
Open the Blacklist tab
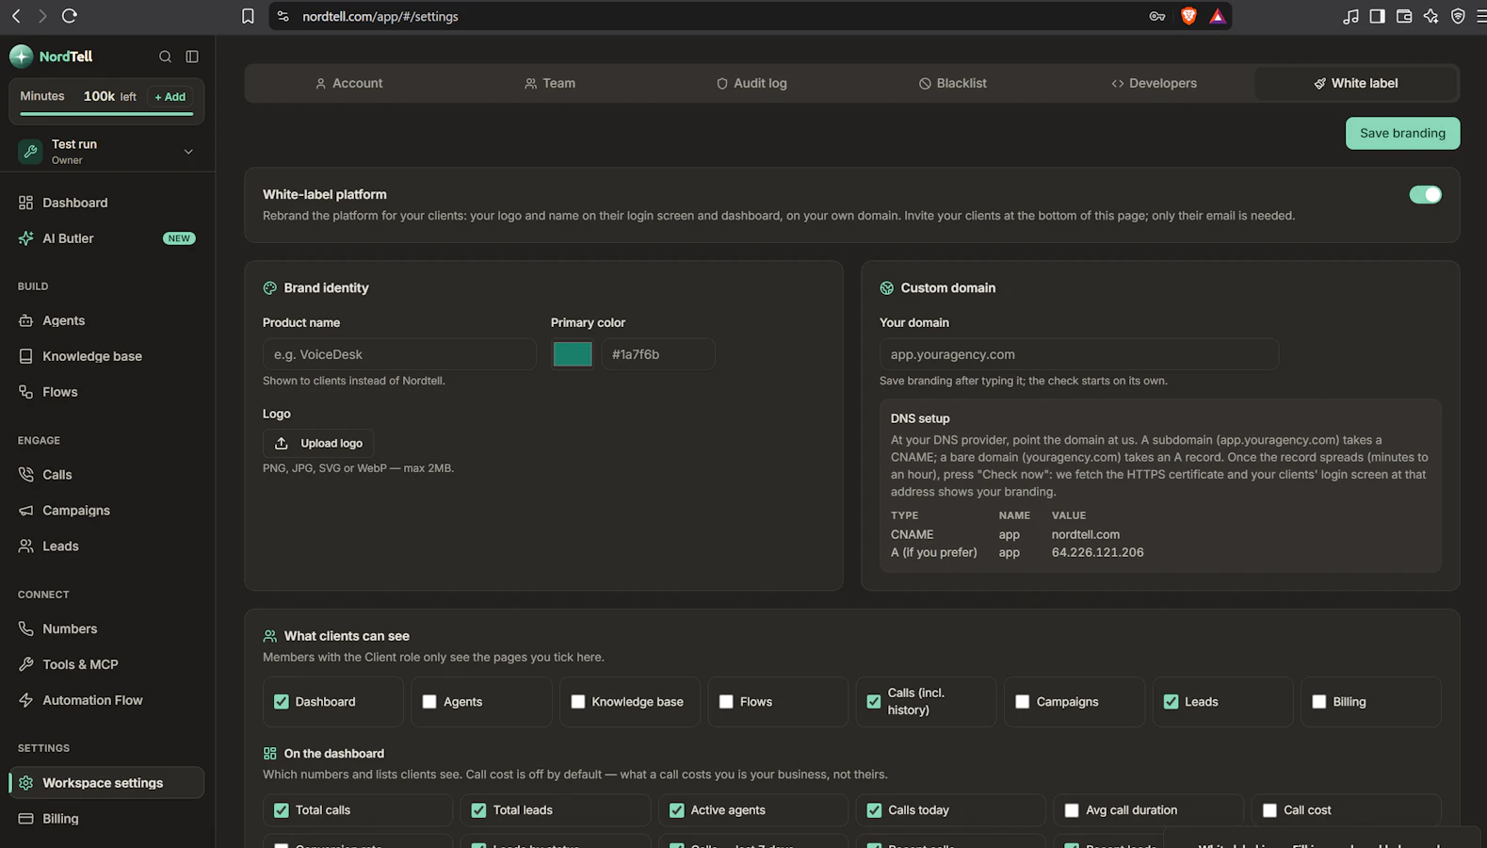953,83
